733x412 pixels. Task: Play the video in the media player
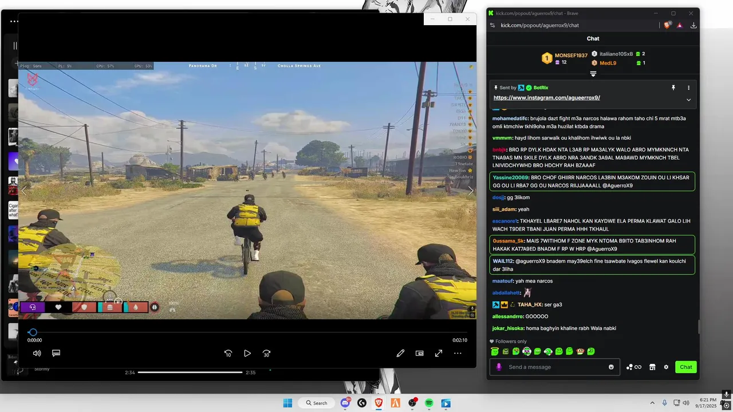[x=247, y=353]
